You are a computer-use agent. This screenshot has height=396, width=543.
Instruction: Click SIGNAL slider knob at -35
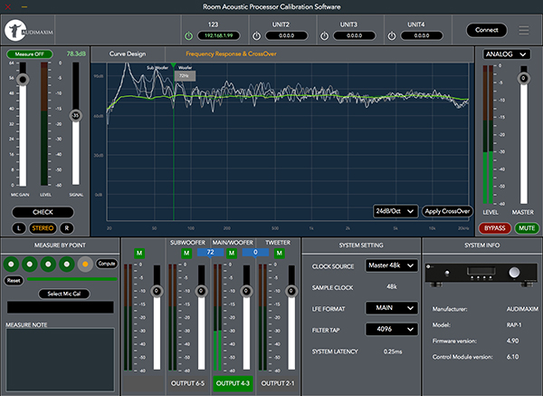pyautogui.click(x=75, y=115)
